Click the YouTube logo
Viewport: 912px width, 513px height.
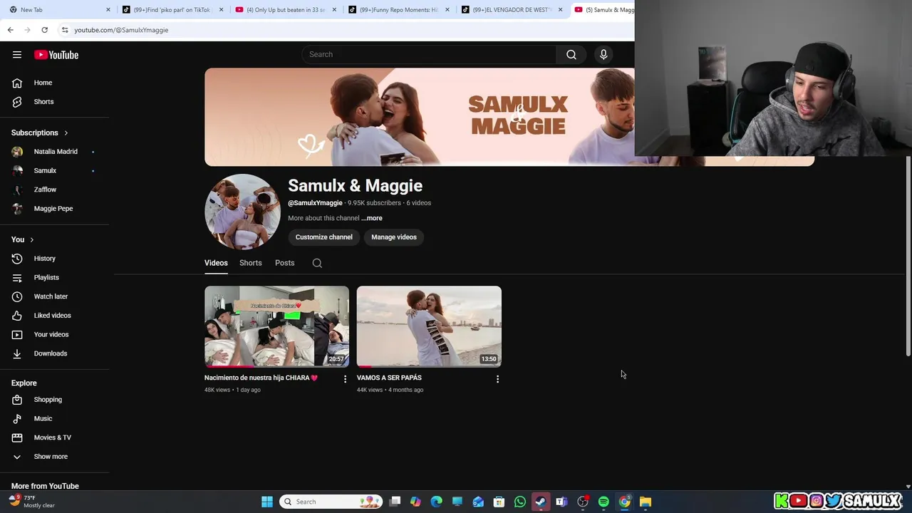coord(56,55)
